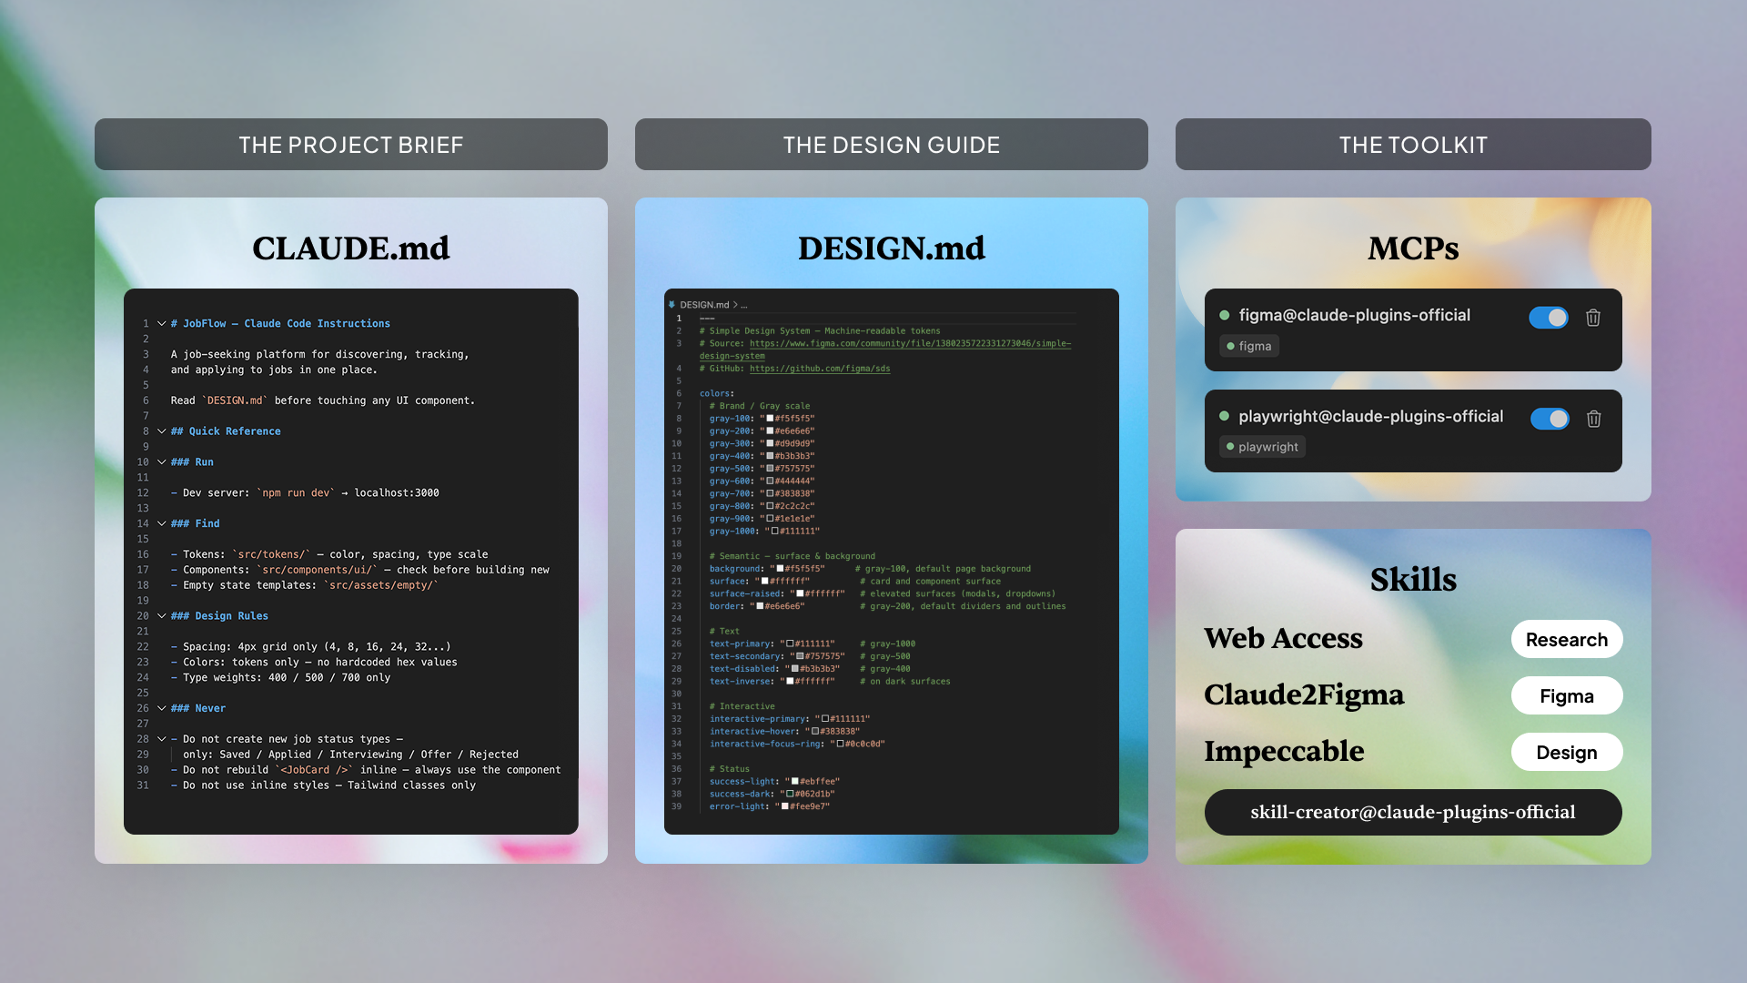Select THE PROJECT BRIEF header tab

point(351,145)
